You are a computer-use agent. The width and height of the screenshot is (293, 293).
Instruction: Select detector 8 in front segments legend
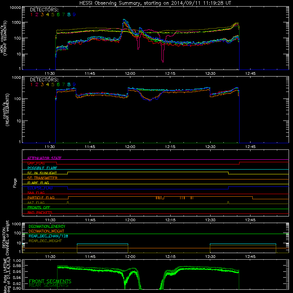point(69,15)
